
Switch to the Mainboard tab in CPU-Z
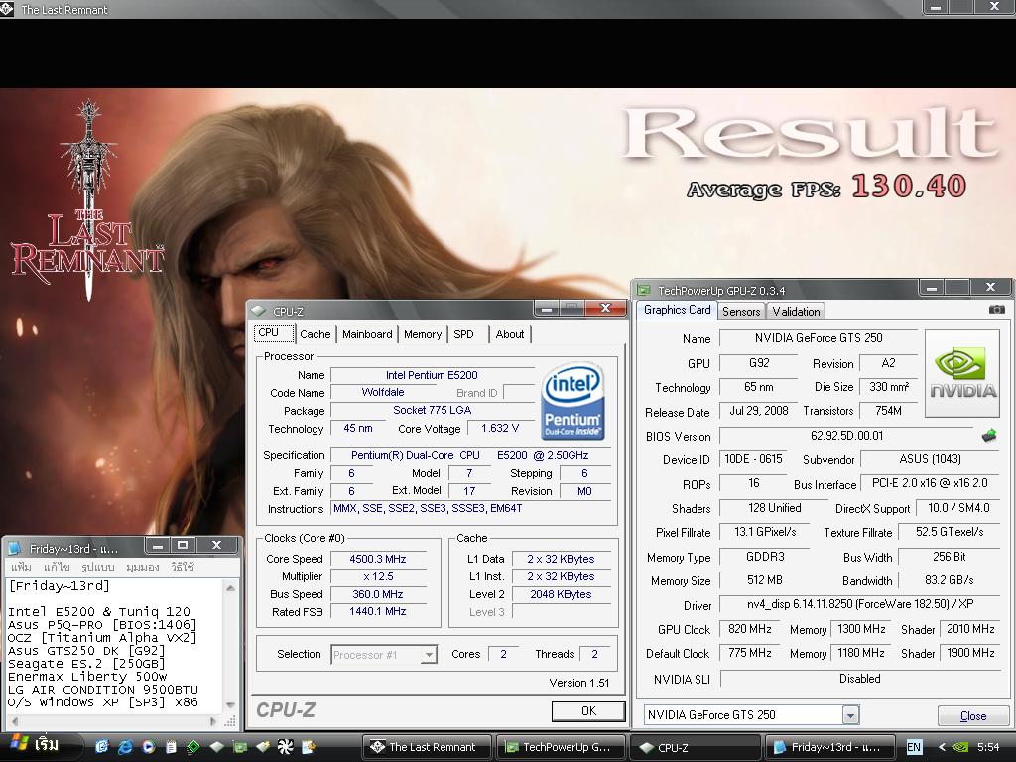(367, 334)
